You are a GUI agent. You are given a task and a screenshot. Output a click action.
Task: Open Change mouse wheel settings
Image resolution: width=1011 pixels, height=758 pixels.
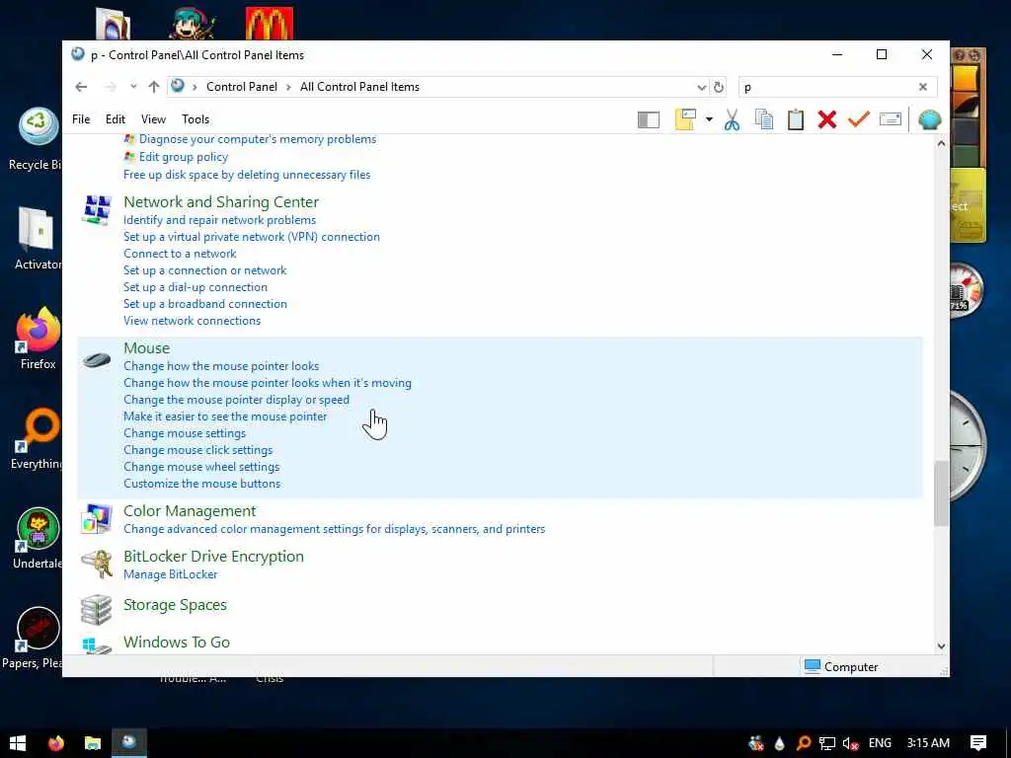click(201, 467)
